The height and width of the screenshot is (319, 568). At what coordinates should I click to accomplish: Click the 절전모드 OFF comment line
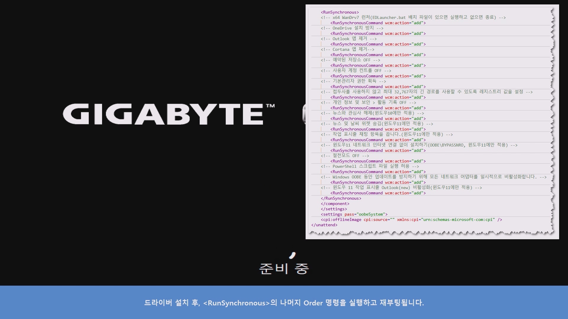345,156
